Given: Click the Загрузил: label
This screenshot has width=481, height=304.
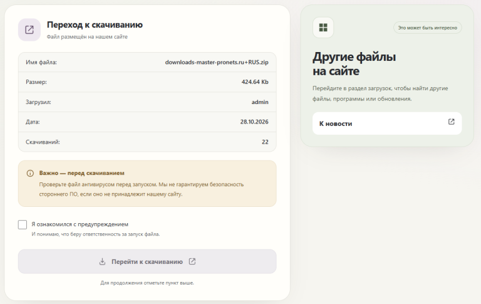Looking at the screenshot, I should pos(38,102).
